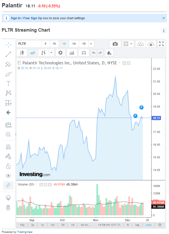Toggle Palantir series visibility eye
Screen dimensions: 169x234
click(x=124, y=63)
